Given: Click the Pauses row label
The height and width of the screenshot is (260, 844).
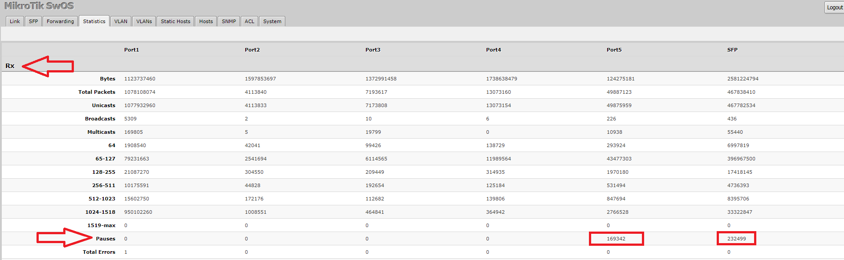Looking at the screenshot, I should (x=105, y=239).
